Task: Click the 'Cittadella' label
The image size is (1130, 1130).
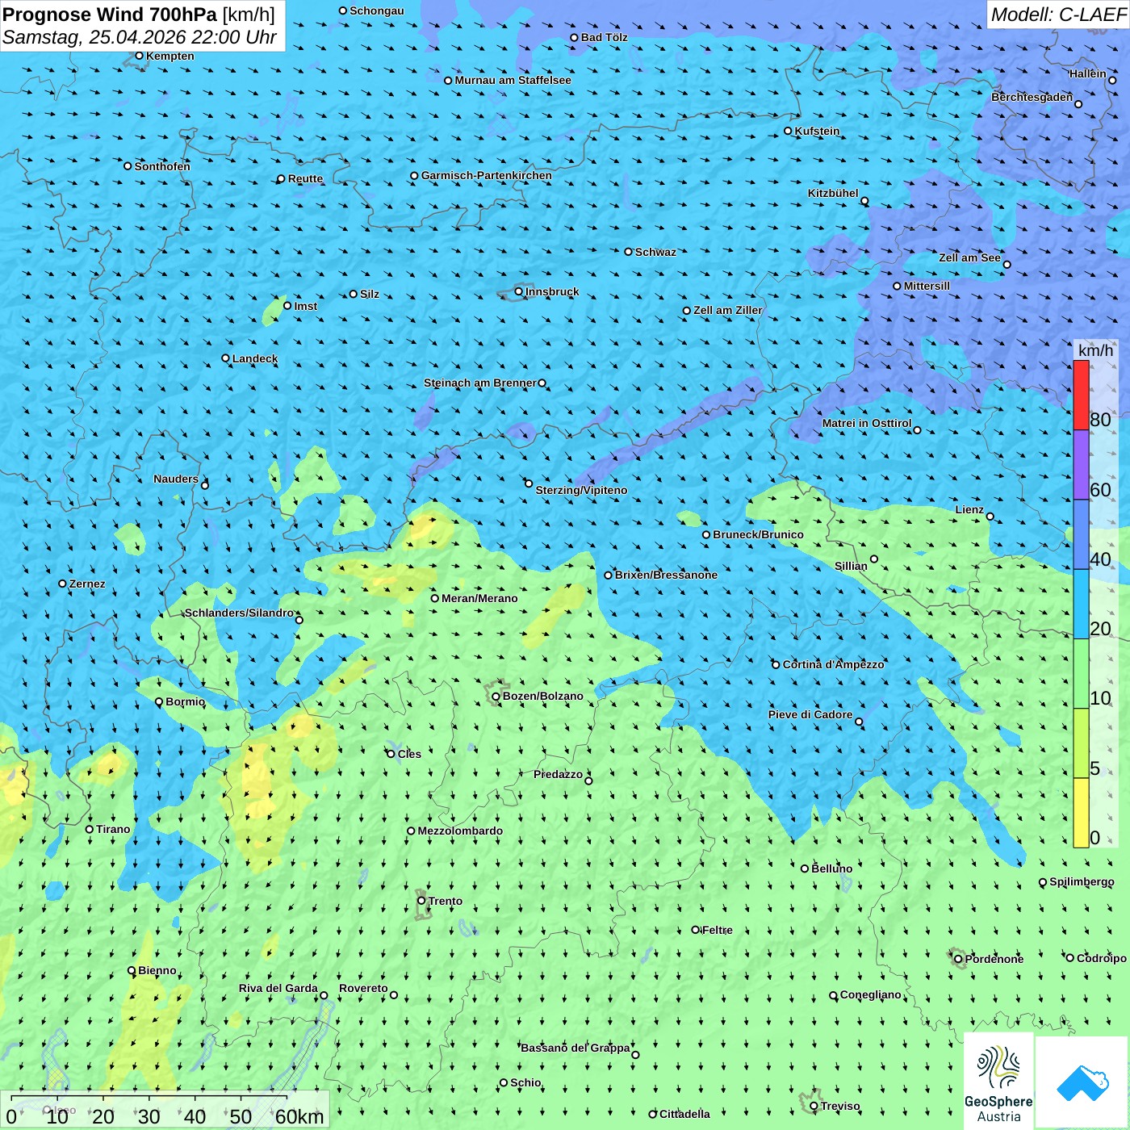Action: 684,1114
